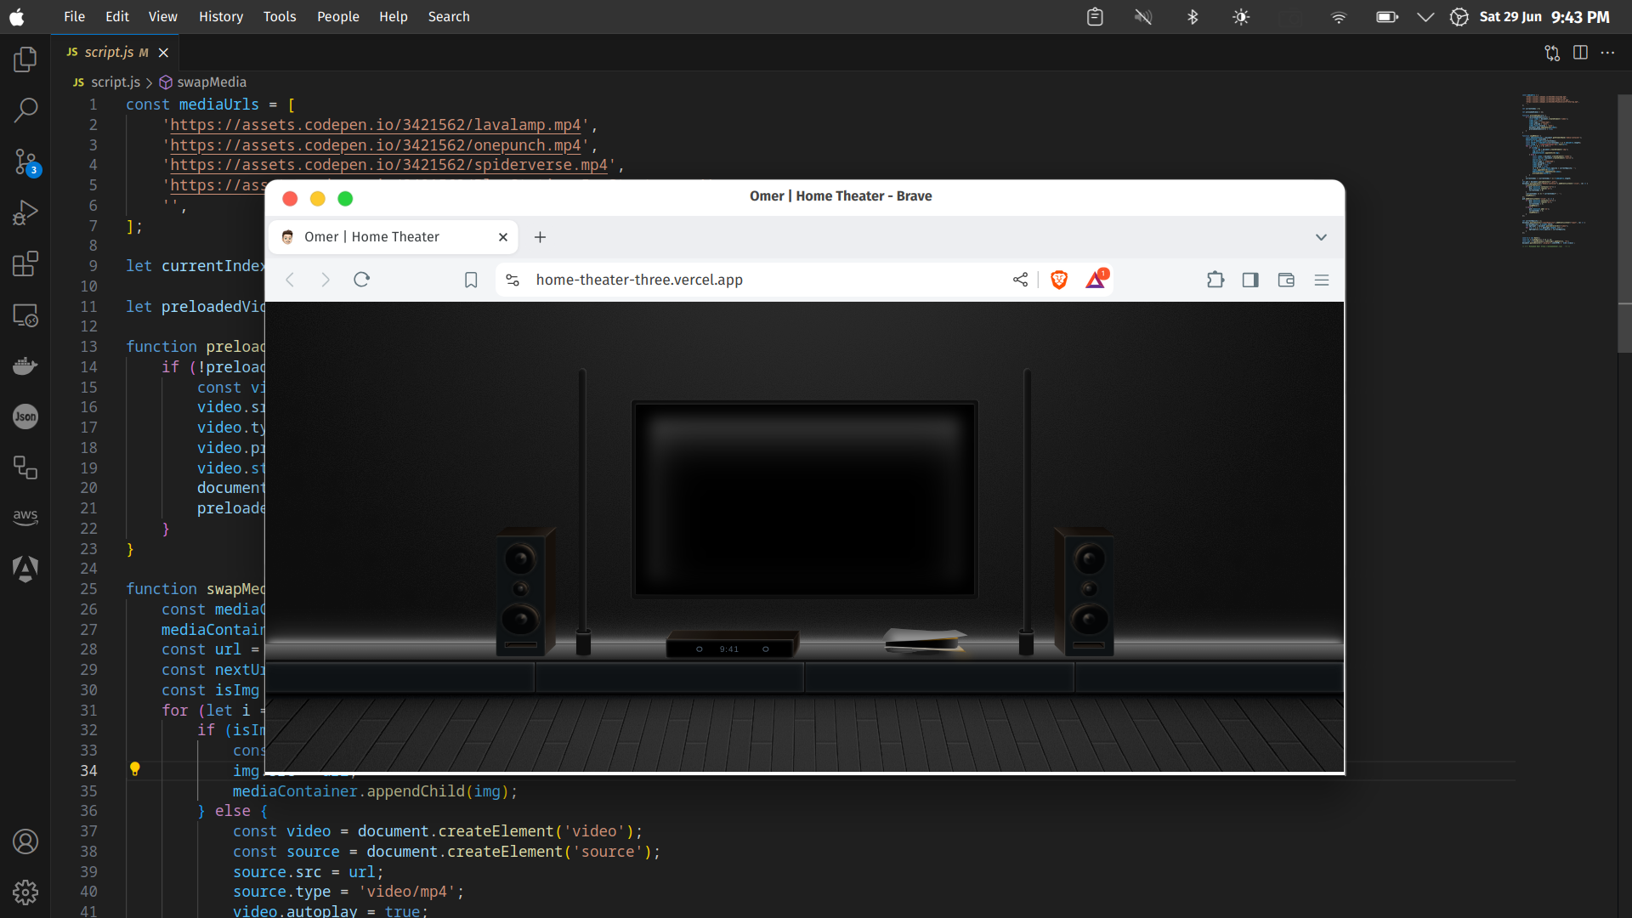Image resolution: width=1632 pixels, height=918 pixels.
Task: Toggle split editor layout
Action: coord(1580,53)
